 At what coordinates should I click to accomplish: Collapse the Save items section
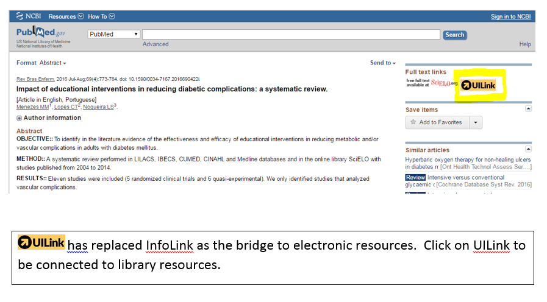528,108
